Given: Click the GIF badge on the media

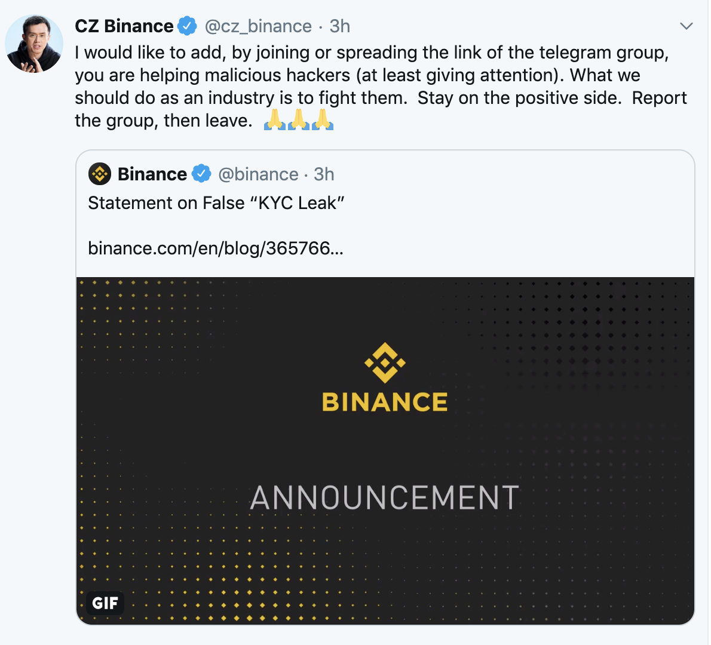Looking at the screenshot, I should pyautogui.click(x=105, y=603).
